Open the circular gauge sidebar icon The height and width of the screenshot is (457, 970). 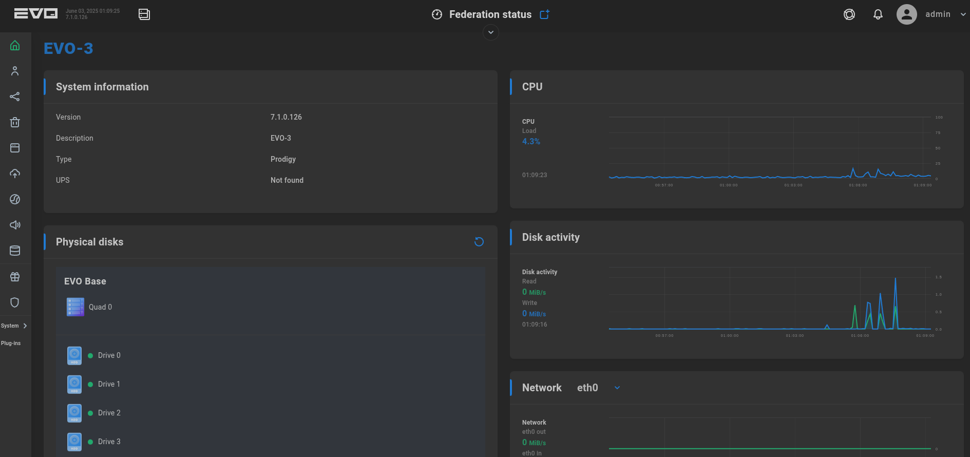click(15, 199)
